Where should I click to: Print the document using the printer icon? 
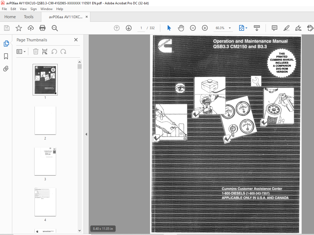(42, 28)
